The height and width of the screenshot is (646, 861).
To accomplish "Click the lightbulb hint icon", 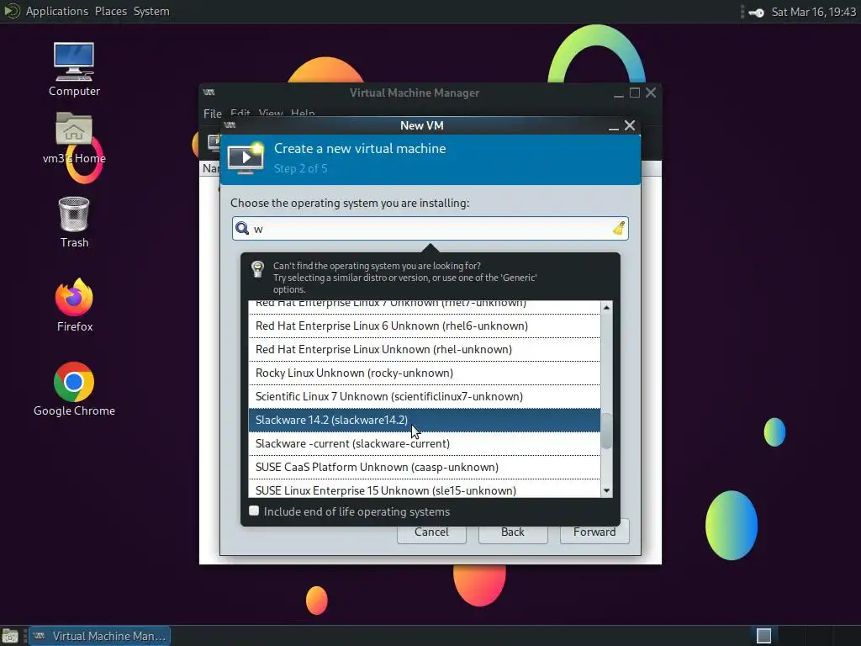I will click(257, 269).
